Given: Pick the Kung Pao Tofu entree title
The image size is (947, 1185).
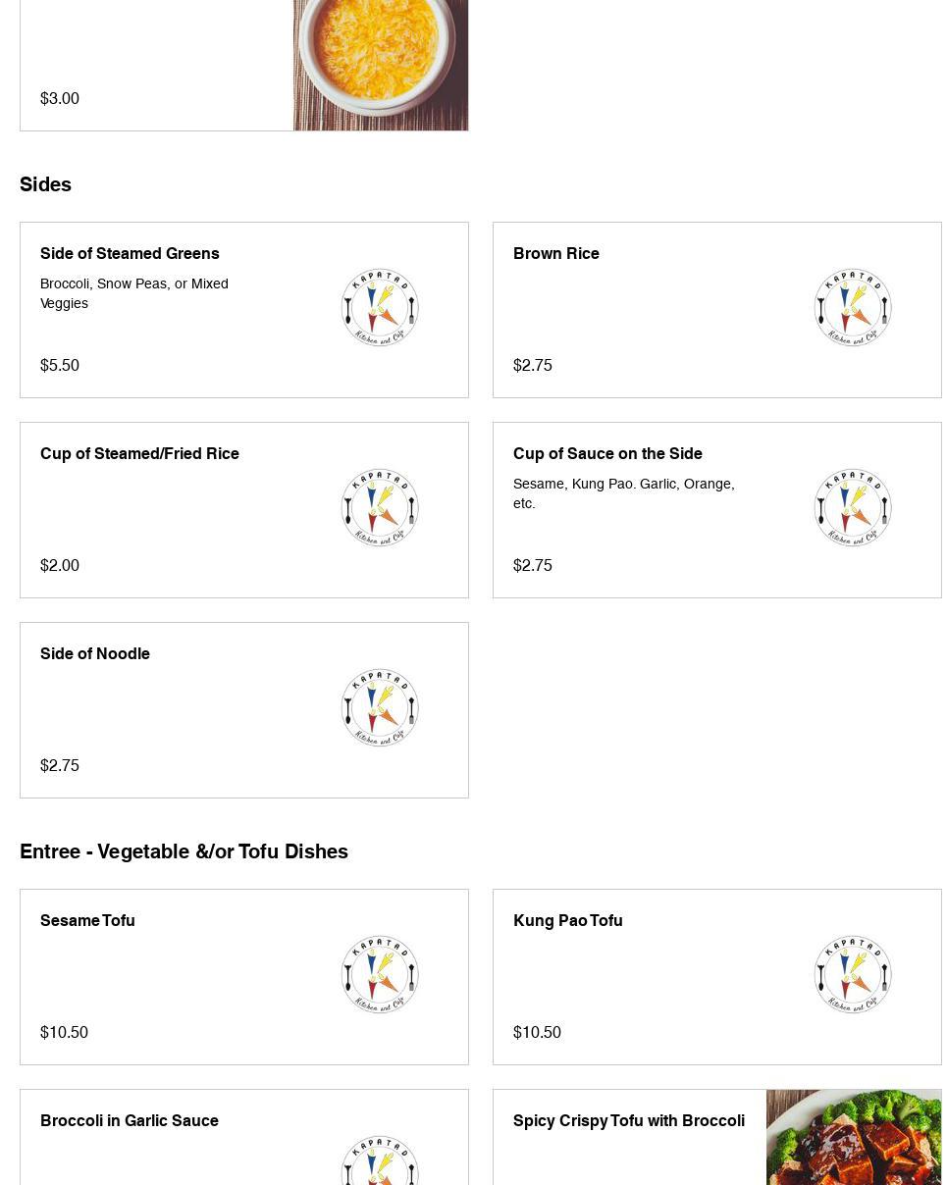Looking at the screenshot, I should [x=567, y=920].
